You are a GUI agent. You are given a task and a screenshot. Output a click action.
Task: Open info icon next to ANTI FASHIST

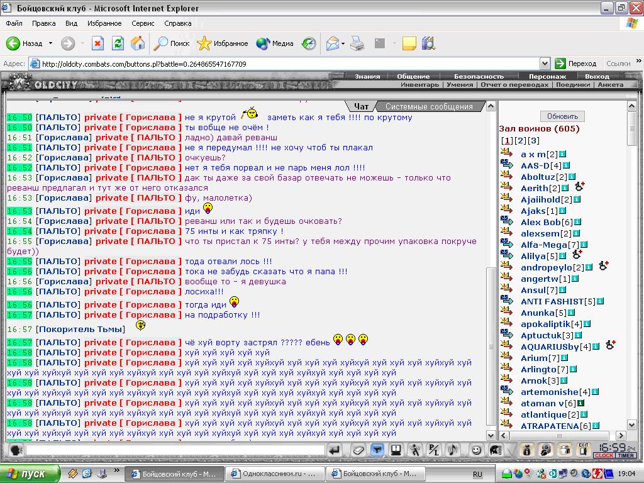click(x=600, y=301)
